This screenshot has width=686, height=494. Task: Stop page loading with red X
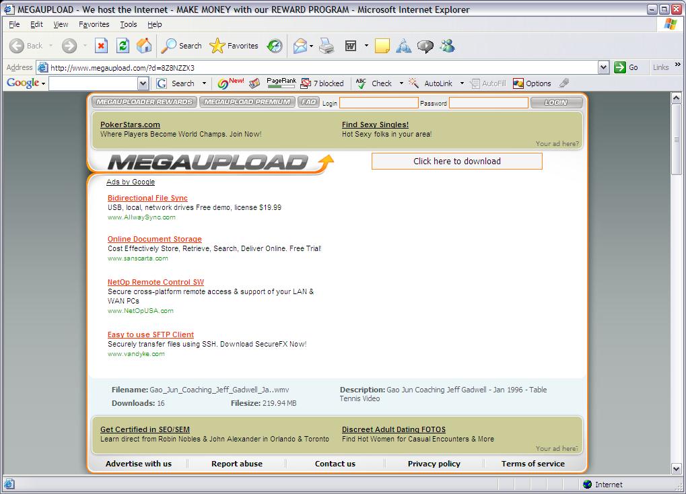(x=102, y=46)
